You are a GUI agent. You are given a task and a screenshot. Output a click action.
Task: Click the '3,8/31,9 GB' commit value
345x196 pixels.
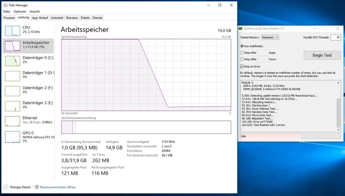pos(74,161)
